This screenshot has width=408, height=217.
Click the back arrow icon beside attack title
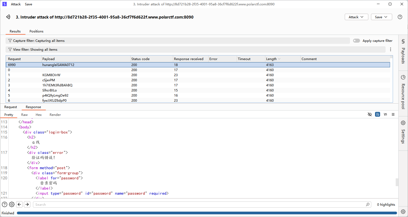(8, 17)
